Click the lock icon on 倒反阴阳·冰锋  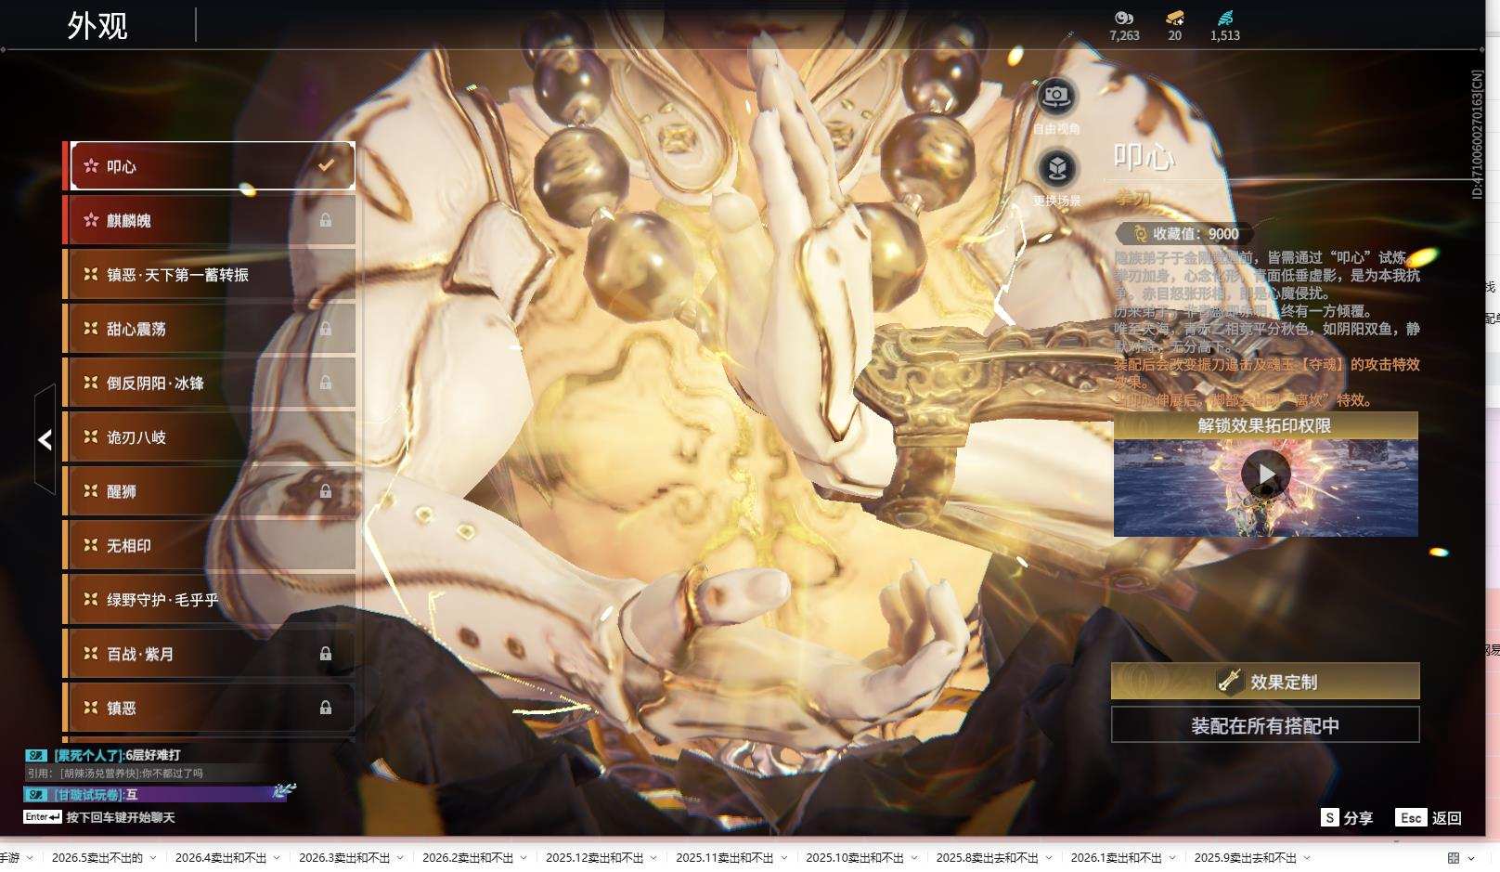pos(326,383)
